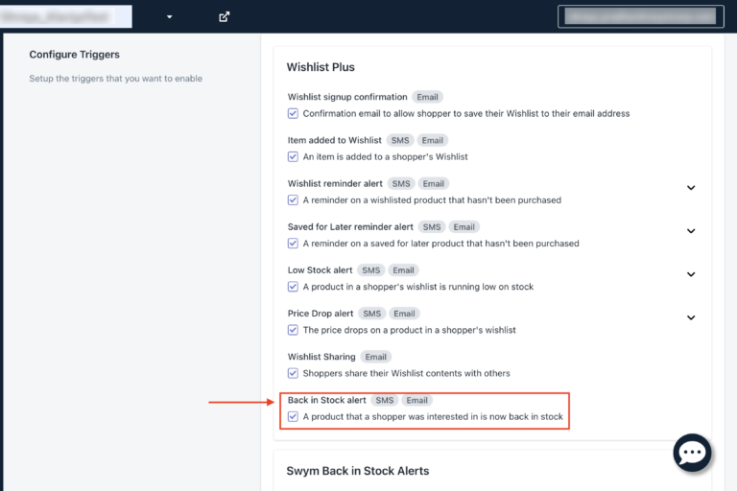
Task: Click SMS tag on Back in Stock alert
Action: (385, 400)
